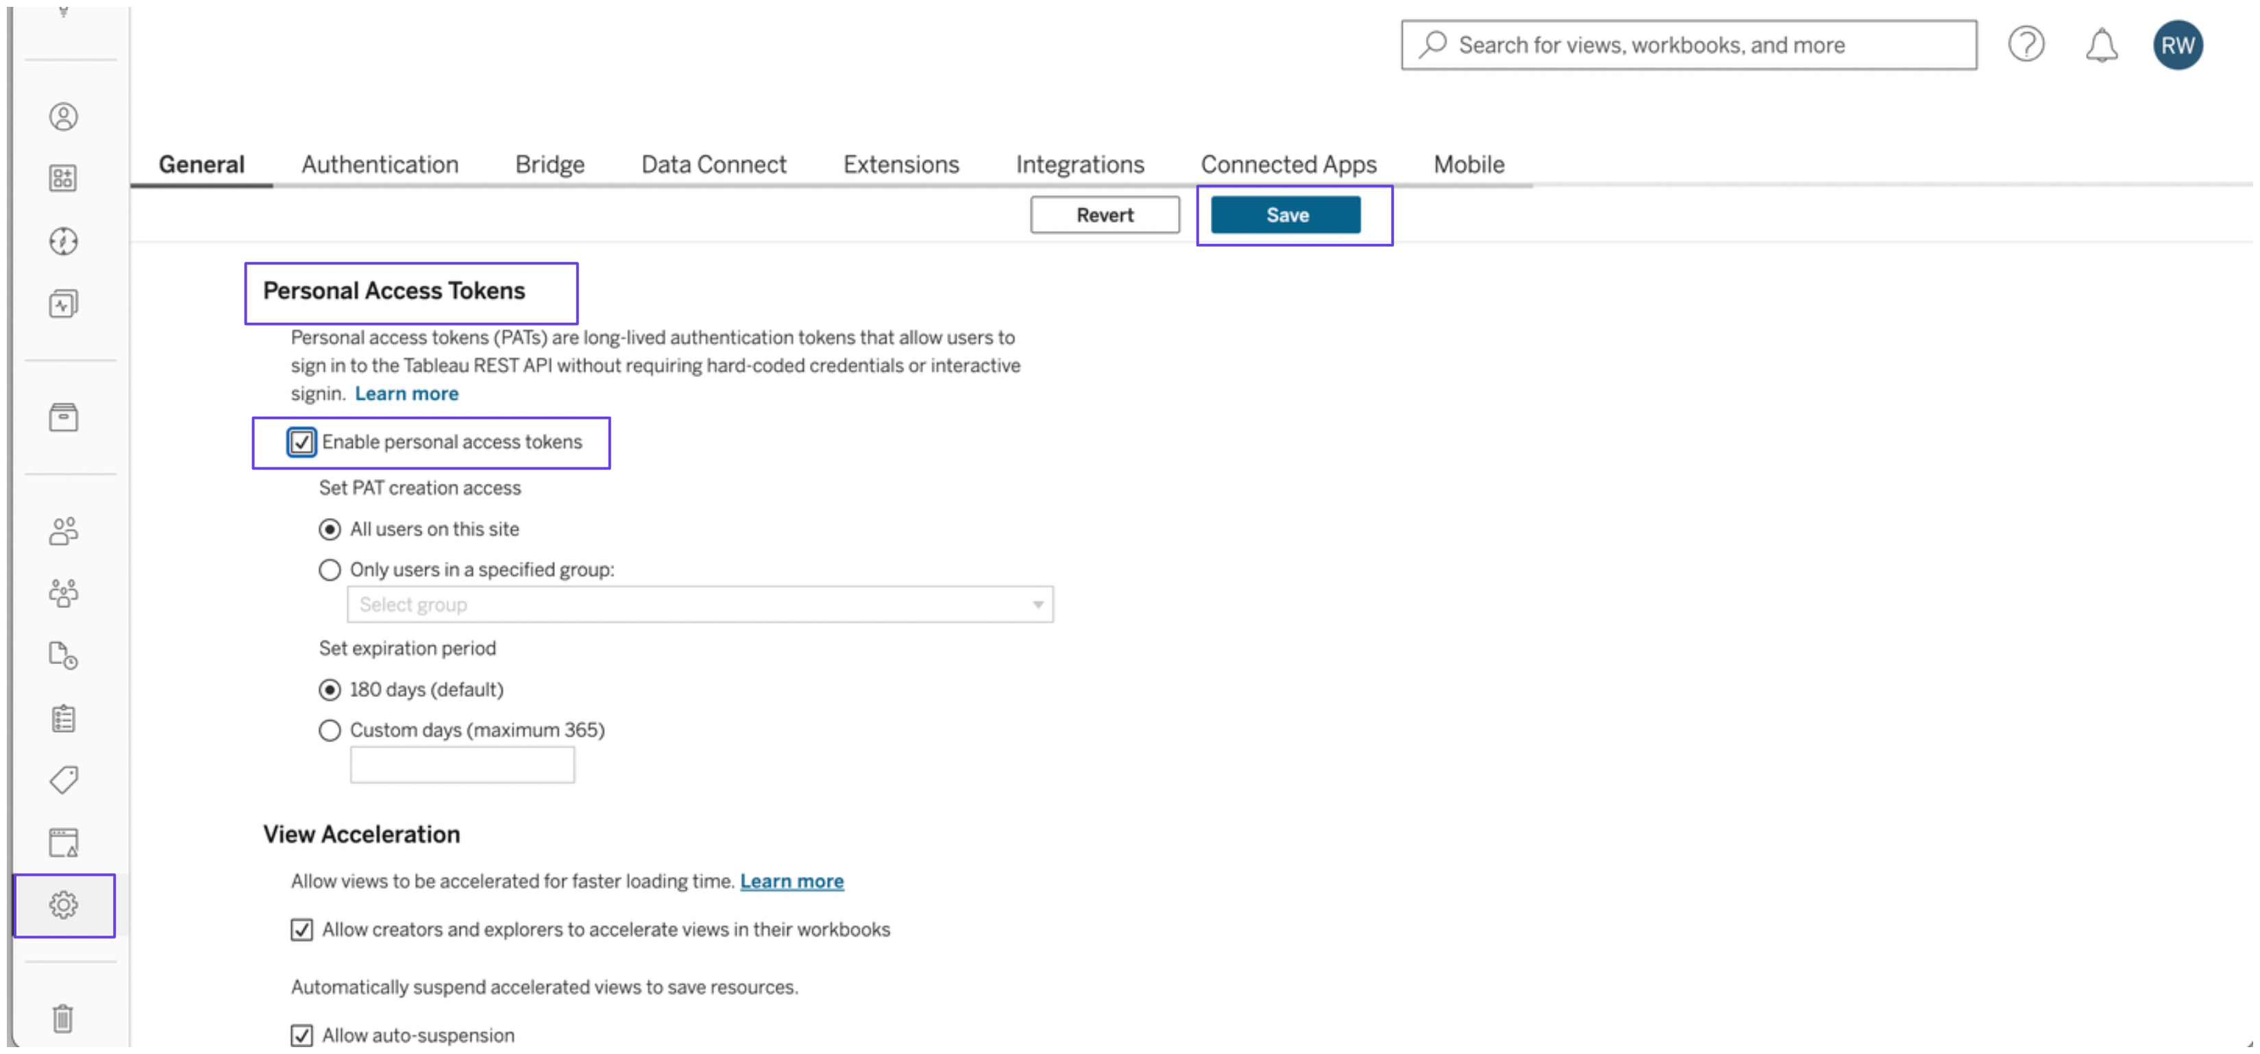Click the Revert button

pos(1105,215)
